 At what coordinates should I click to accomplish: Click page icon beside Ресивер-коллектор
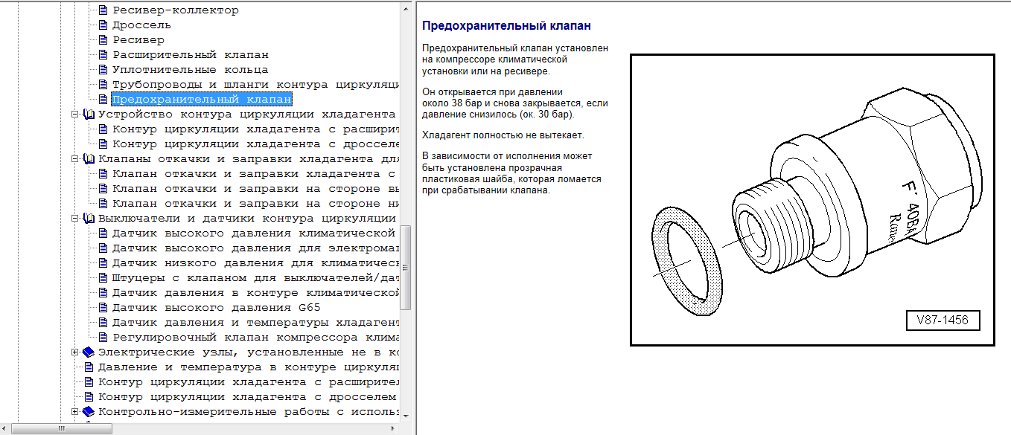click(x=103, y=10)
